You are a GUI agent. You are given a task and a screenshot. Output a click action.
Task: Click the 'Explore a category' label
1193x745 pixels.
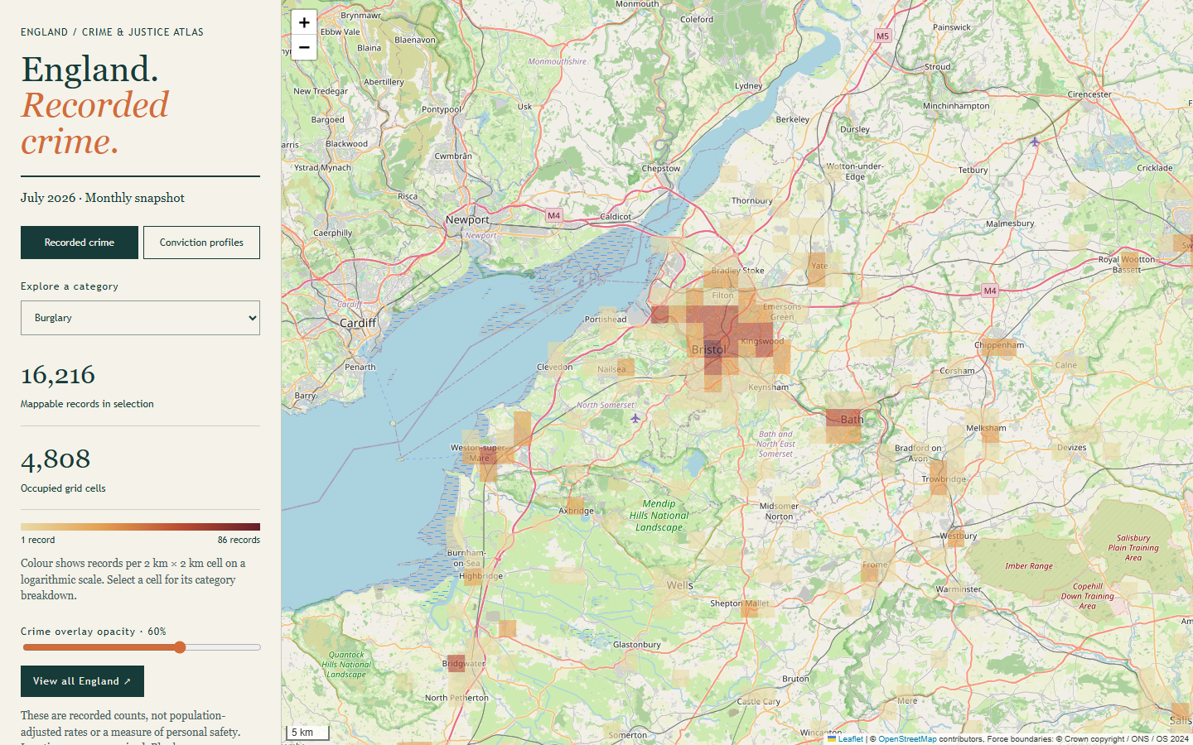point(70,286)
